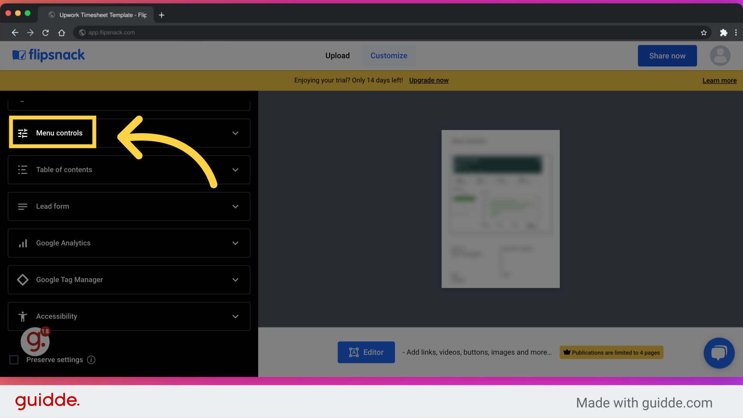Click the Upgrade now link
This screenshot has height=418, width=743.
tap(429, 80)
